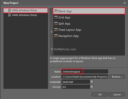This screenshot has height=99, width=128.
Task: Choose the Fixed Layout App template label
Action: coord(70,30)
